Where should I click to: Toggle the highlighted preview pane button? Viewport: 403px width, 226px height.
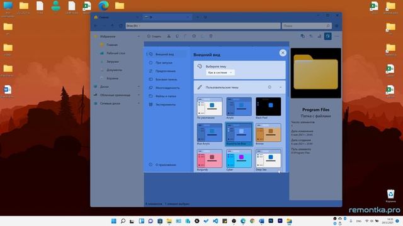point(327,36)
